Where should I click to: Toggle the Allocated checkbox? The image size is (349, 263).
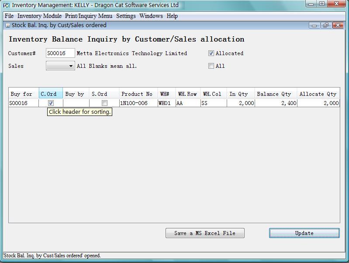pyautogui.click(x=211, y=53)
